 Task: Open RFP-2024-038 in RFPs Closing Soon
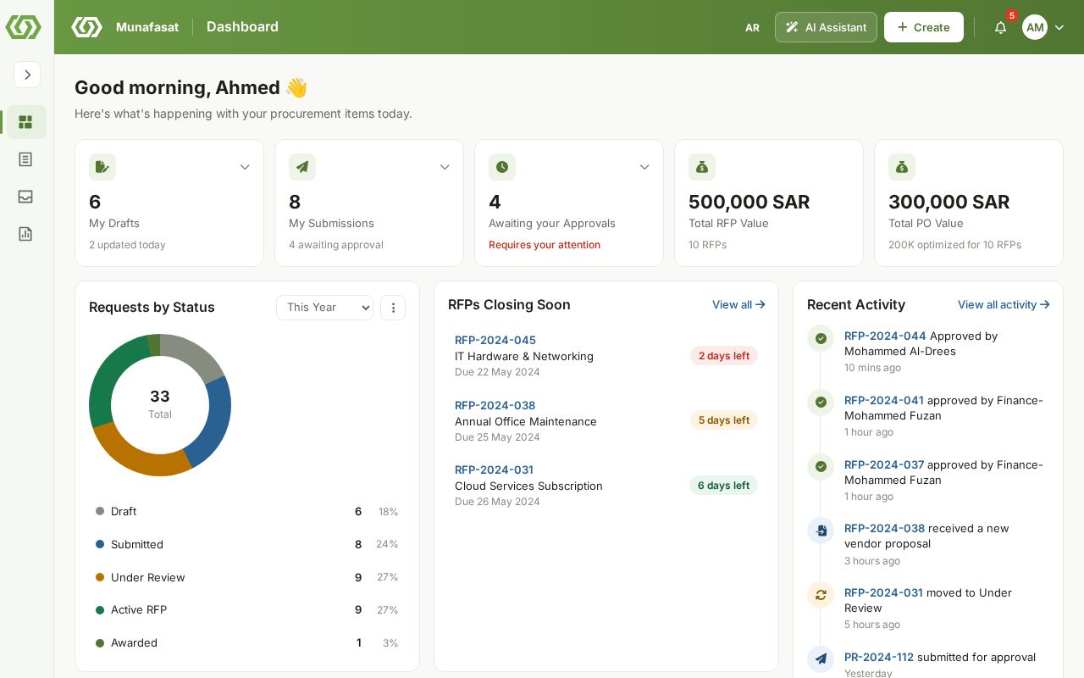(495, 405)
